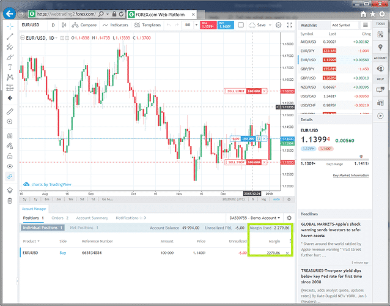Screen dimensions: 390x306
Task: Open Key Market Information link
Action: point(351,175)
